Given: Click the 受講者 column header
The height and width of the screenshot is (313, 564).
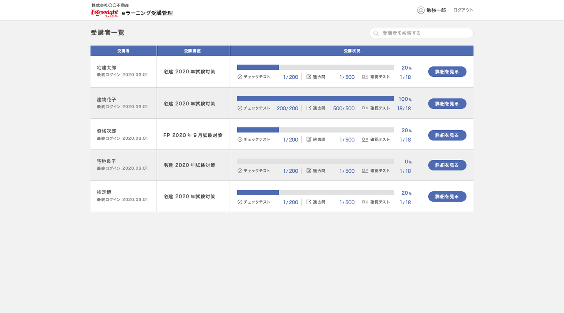Looking at the screenshot, I should coord(123,51).
